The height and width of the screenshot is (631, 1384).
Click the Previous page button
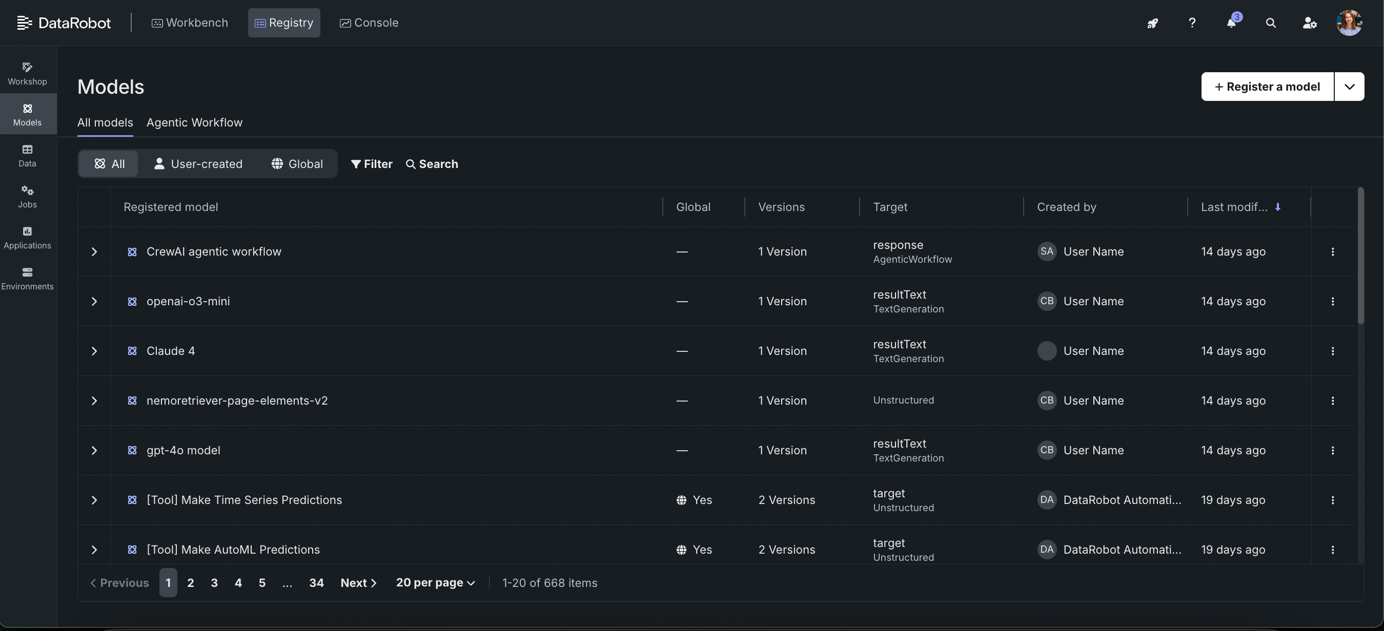coord(119,583)
